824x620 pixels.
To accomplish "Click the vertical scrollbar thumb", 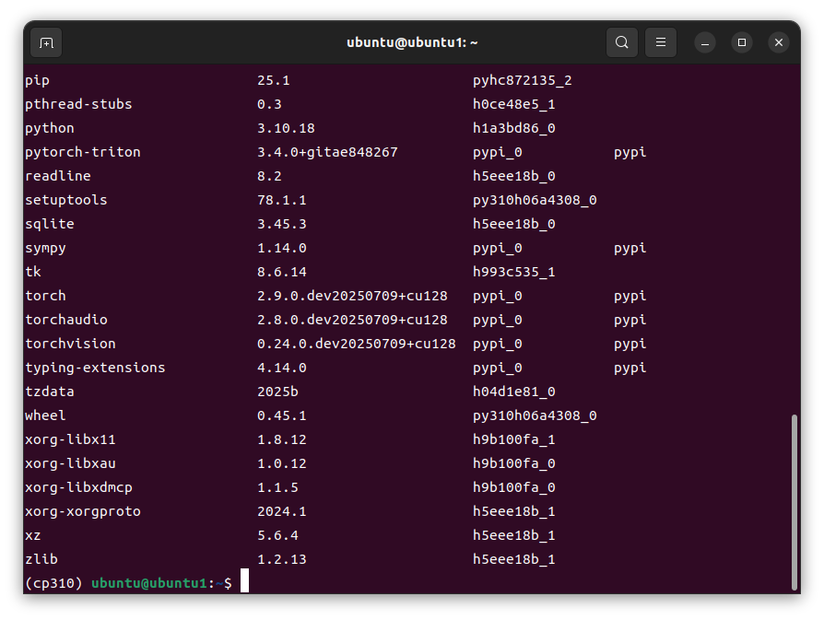I will coord(794,501).
